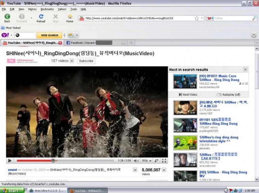This screenshot has width=259, height=193.
Task: Click the page scrollbar up arrow
Action: 257,48
